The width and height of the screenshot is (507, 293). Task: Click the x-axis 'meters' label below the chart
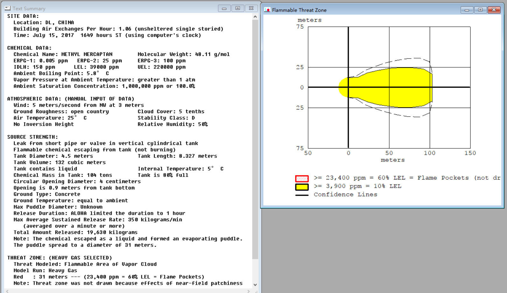(x=393, y=160)
